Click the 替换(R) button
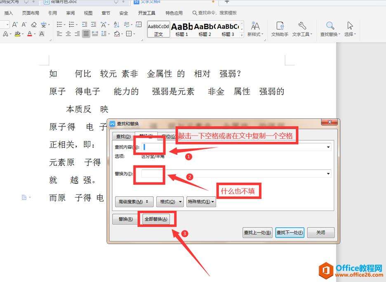The image size is (386, 282). pos(126,219)
